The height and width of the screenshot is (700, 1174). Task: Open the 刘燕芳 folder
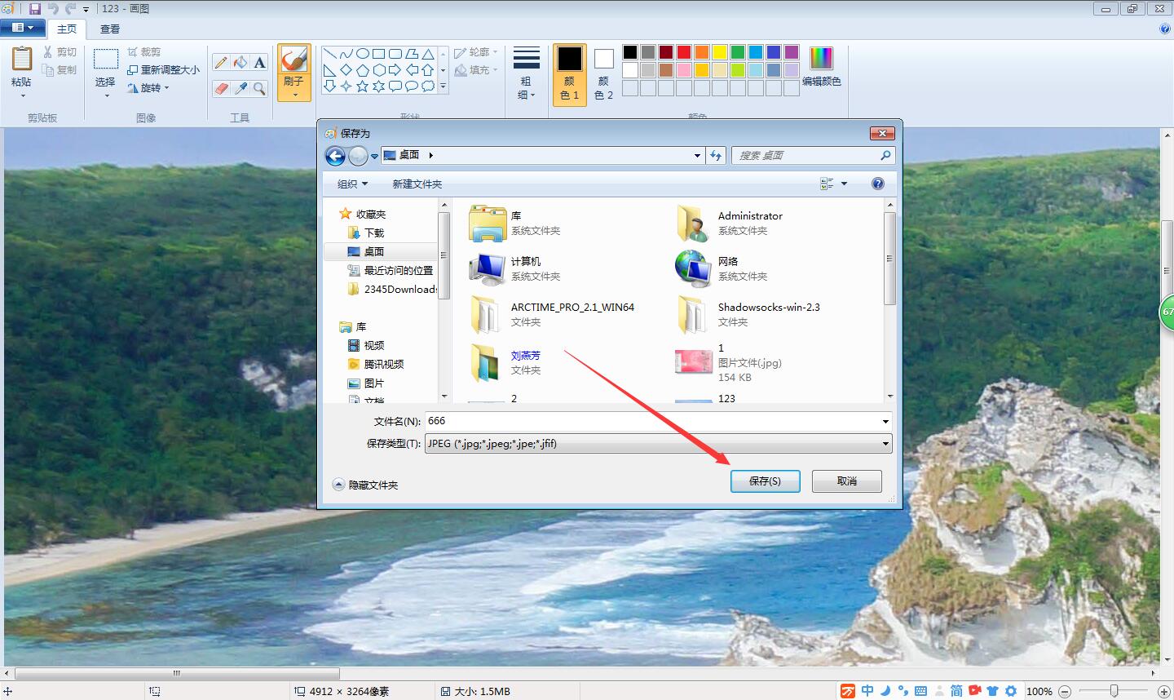[507, 362]
